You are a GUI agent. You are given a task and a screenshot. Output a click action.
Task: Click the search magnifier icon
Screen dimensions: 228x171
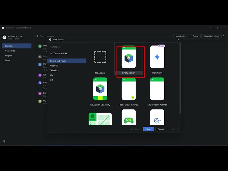37,36
